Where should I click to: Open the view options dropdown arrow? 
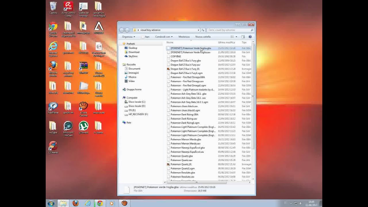pos(236,37)
